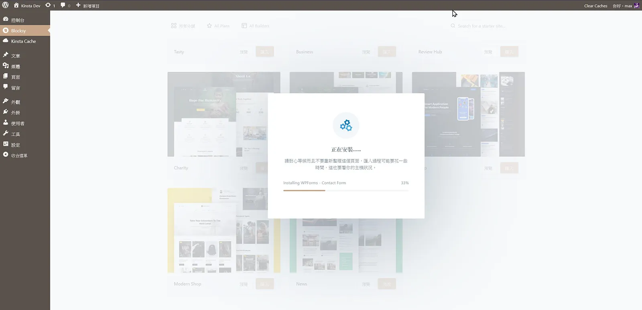
Task: Open the 新增項目 new item menu
Action: point(88,6)
